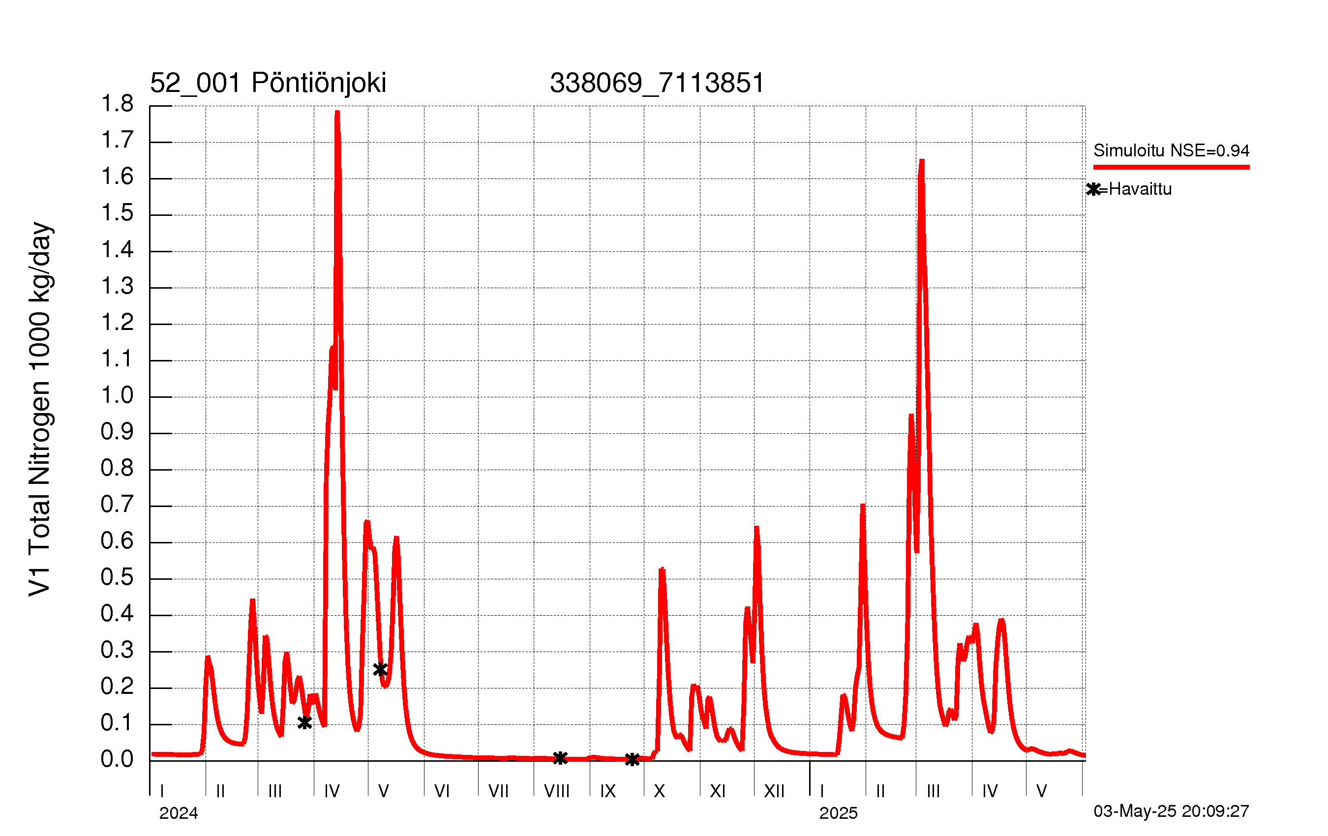
Task: Click the station code '338069_7113851'
Action: (657, 83)
